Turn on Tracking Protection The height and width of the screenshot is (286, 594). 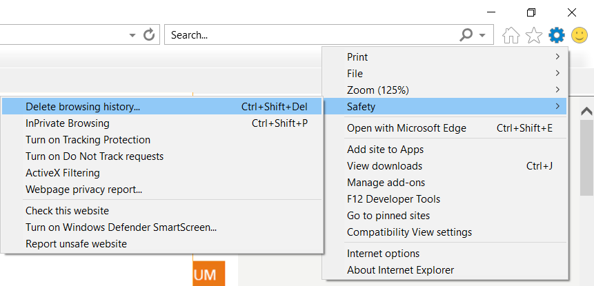pos(88,140)
